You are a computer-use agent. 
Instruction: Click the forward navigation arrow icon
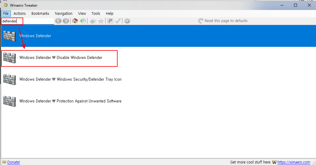66,21
